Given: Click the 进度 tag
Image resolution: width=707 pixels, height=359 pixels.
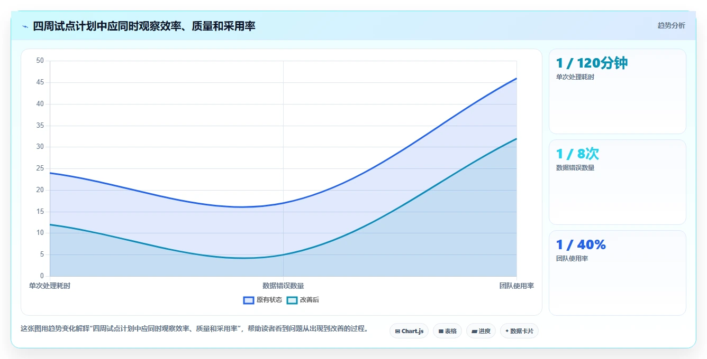Looking at the screenshot, I should tap(481, 331).
